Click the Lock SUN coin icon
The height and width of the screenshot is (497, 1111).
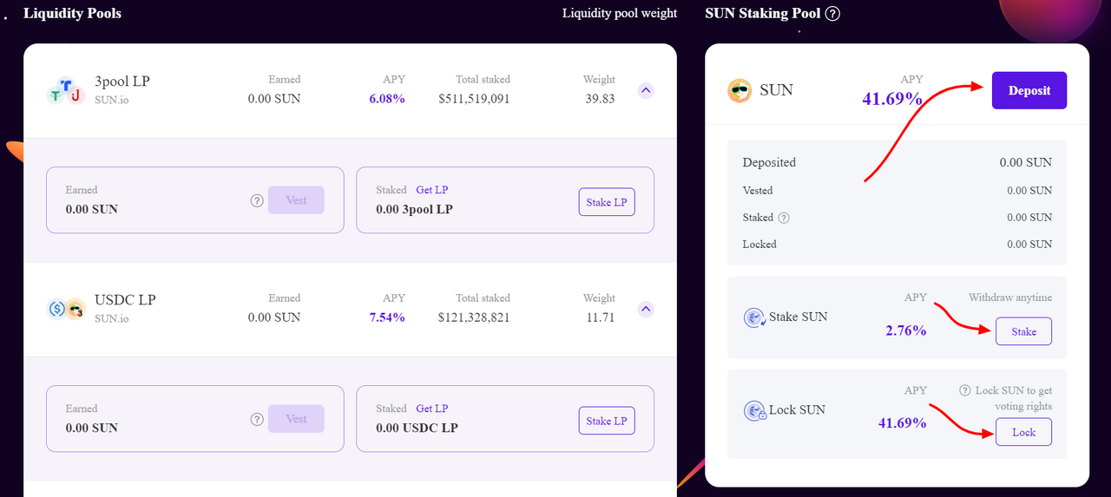pyautogui.click(x=755, y=410)
